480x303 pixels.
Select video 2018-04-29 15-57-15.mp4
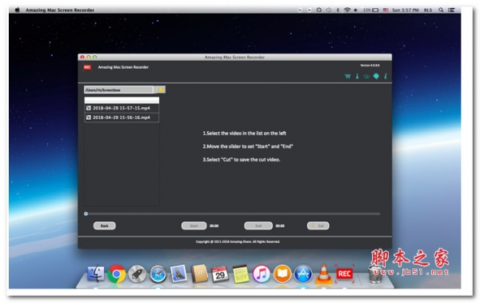click(x=122, y=108)
